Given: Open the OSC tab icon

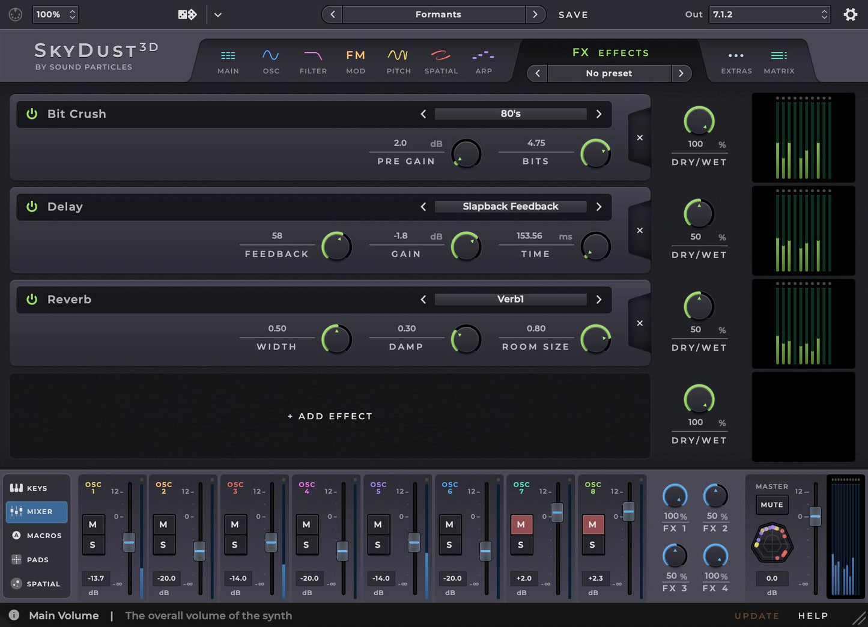Looking at the screenshot, I should [x=270, y=60].
